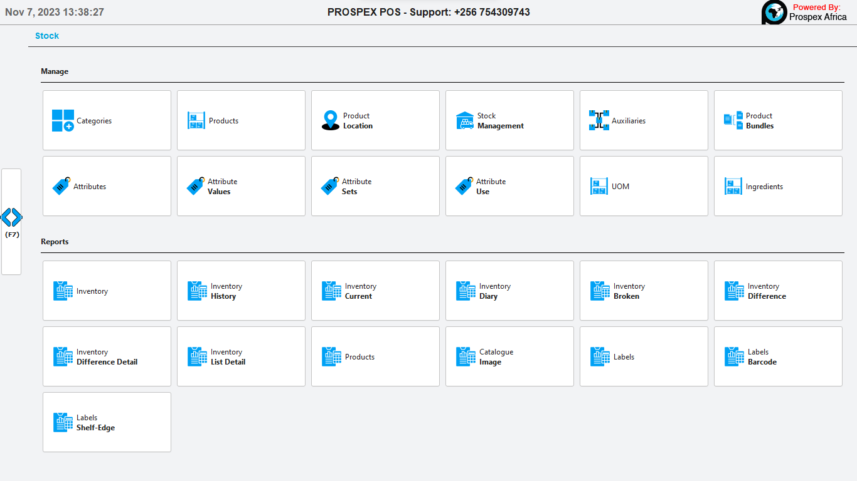The height and width of the screenshot is (481, 857).
Task: Click the Labels Shelf-Edge report icon
Action: pos(63,422)
